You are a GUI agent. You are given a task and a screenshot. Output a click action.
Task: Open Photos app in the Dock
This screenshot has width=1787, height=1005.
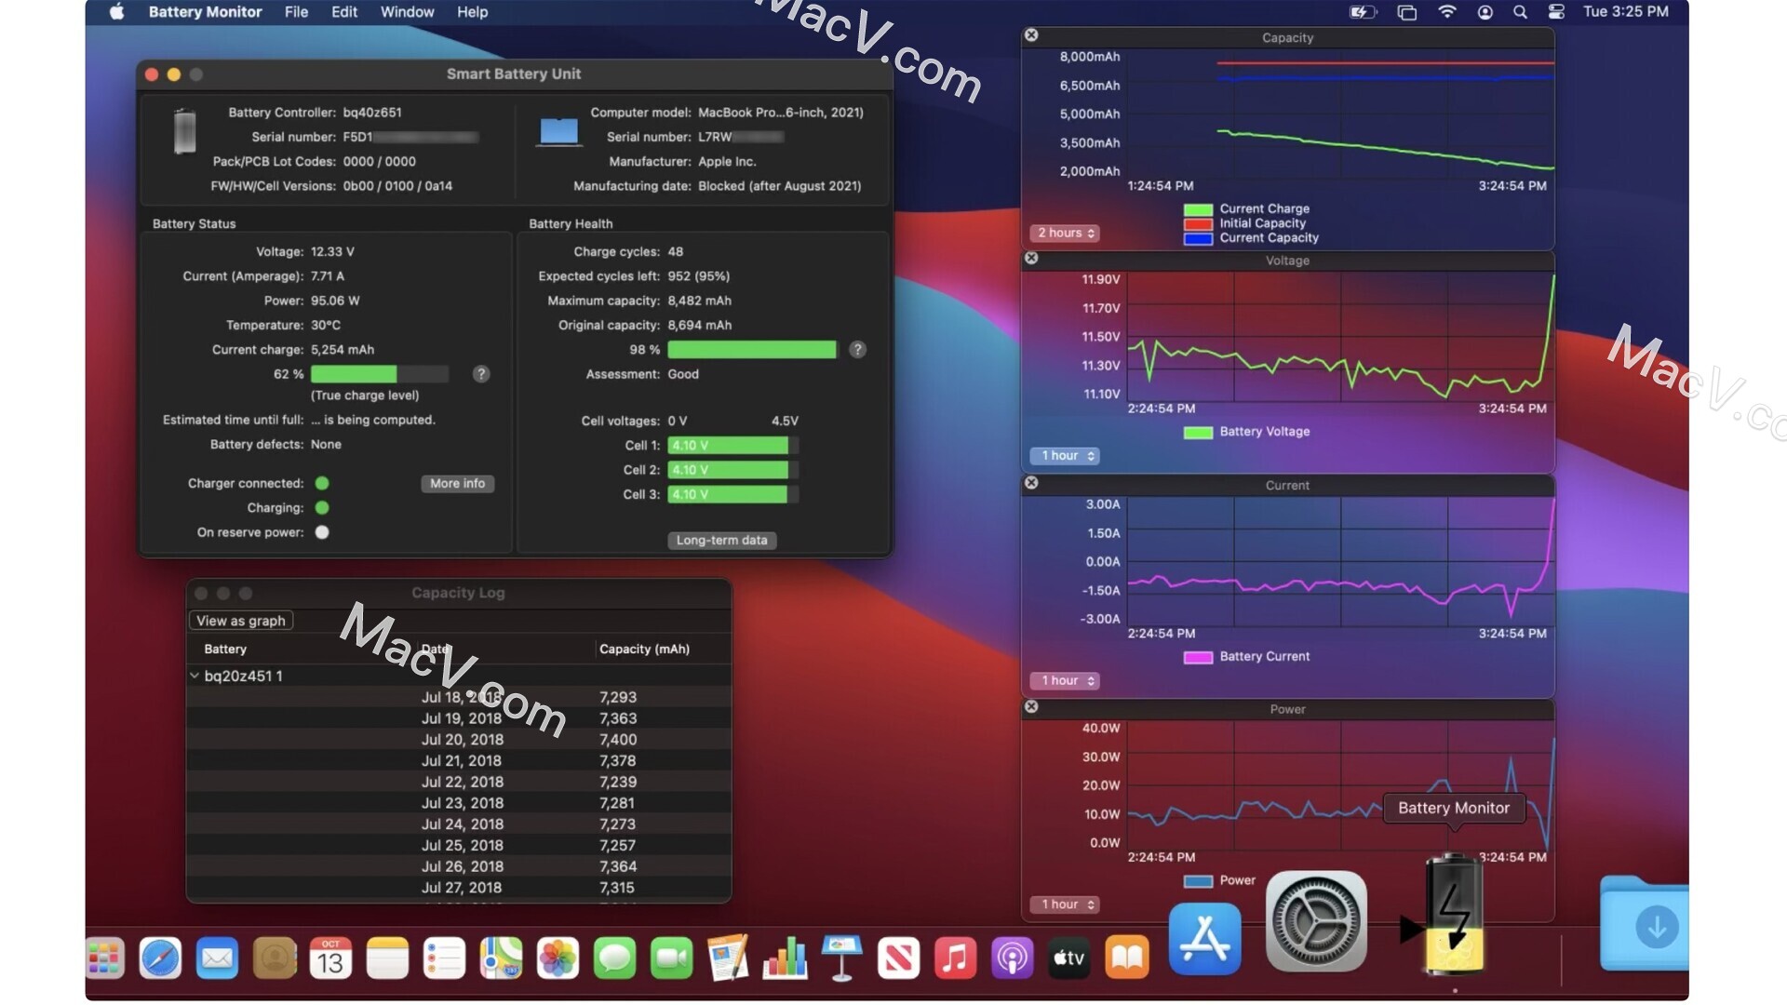point(558,958)
